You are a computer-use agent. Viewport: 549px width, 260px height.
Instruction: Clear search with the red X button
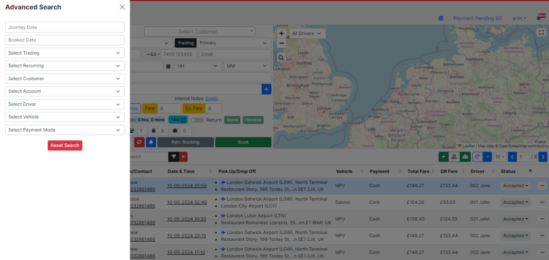pyautogui.click(x=183, y=157)
